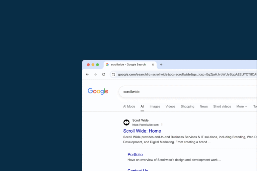Open the Shopping search tab

tap(187, 107)
